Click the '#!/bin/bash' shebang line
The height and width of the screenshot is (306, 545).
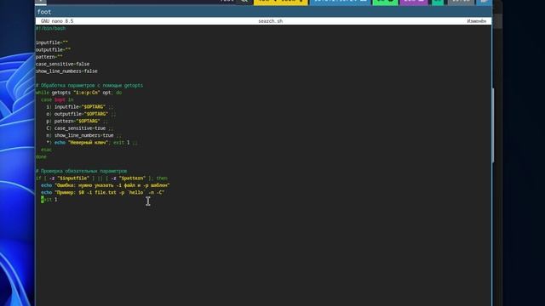click(x=50, y=28)
